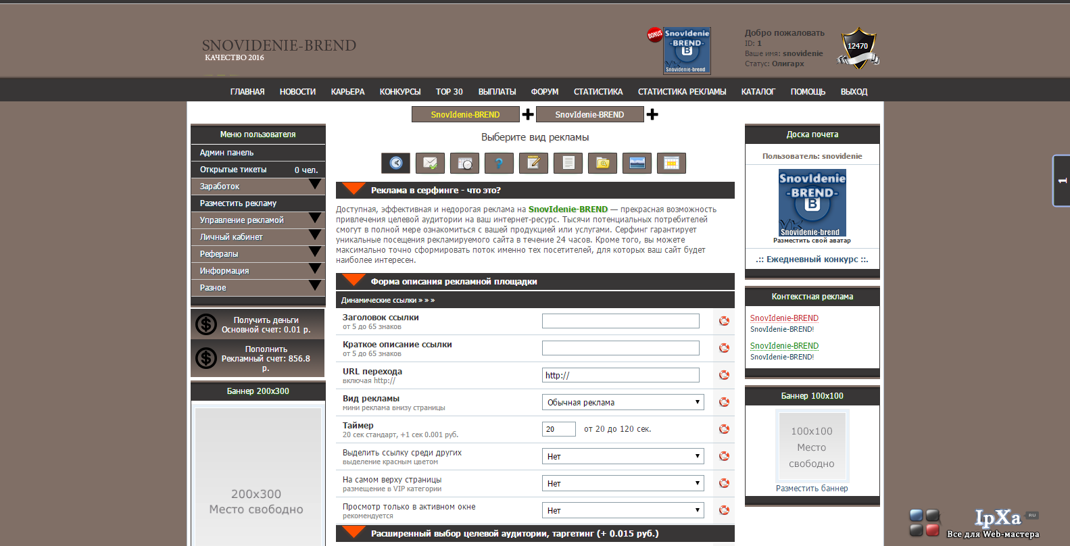Click the side tab labeled 1 at right edge
Viewport: 1070px width, 546px height.
coord(1061,180)
